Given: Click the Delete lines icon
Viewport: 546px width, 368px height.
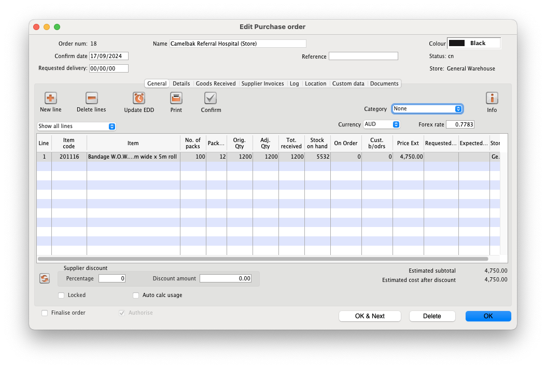Looking at the screenshot, I should pos(91,98).
